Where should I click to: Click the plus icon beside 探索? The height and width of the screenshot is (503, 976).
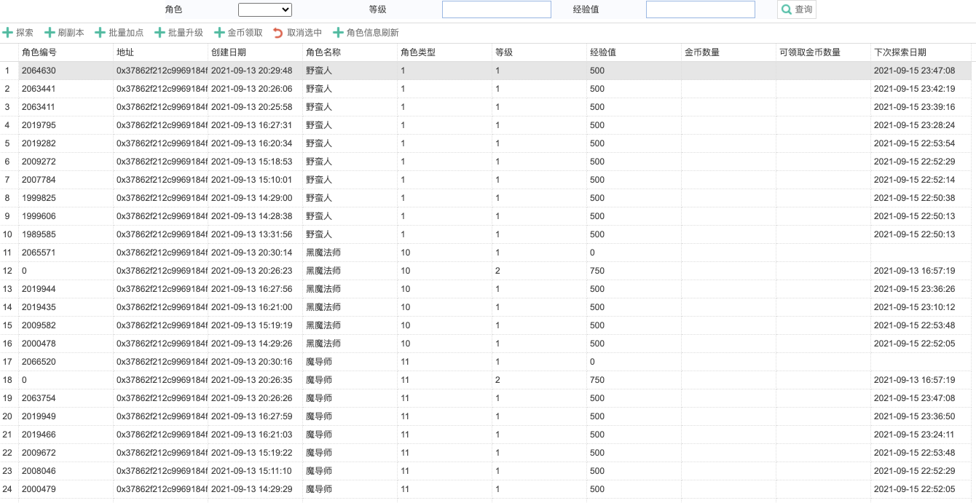click(x=7, y=33)
